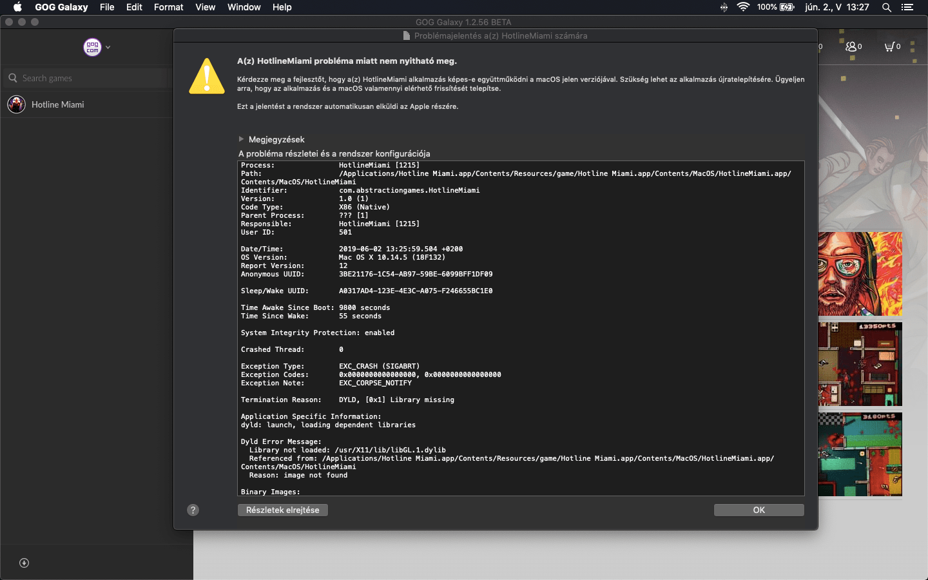Click the 'Time Awake Since Boot' line
928x580 pixels.
tap(315, 308)
